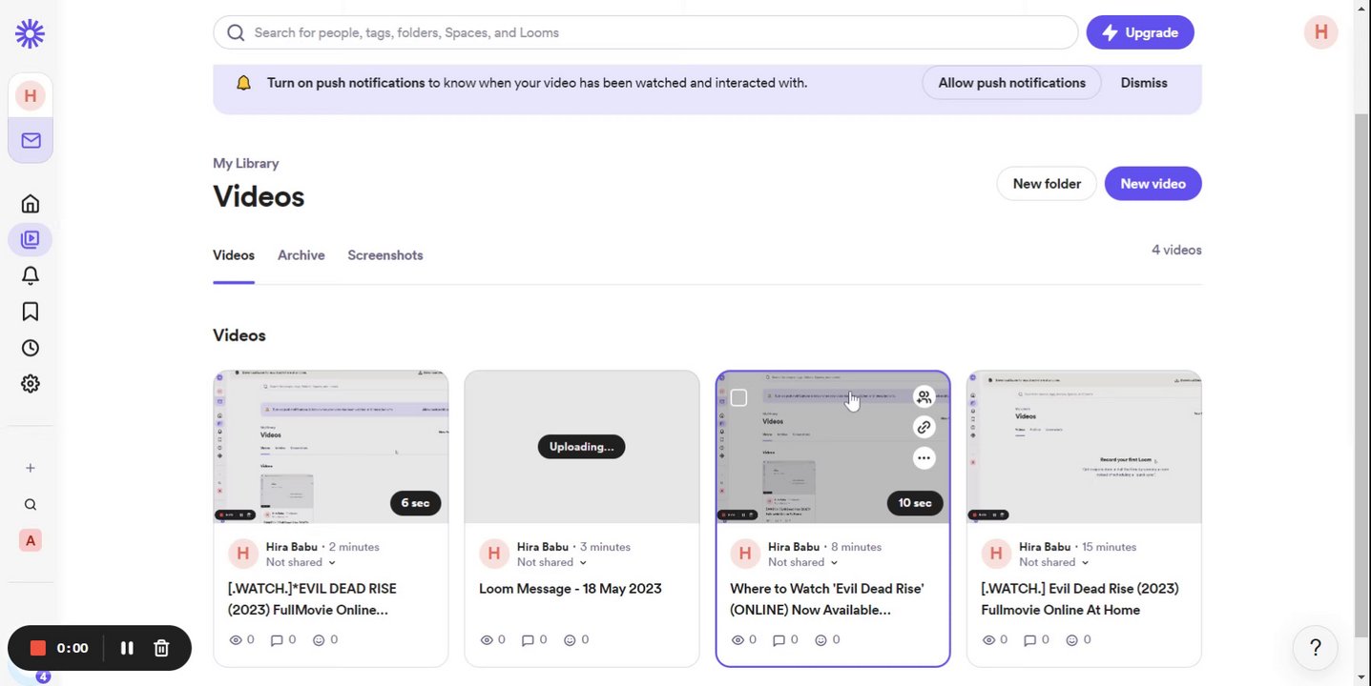Open the help question mark button
The height and width of the screenshot is (686, 1371).
click(1315, 648)
